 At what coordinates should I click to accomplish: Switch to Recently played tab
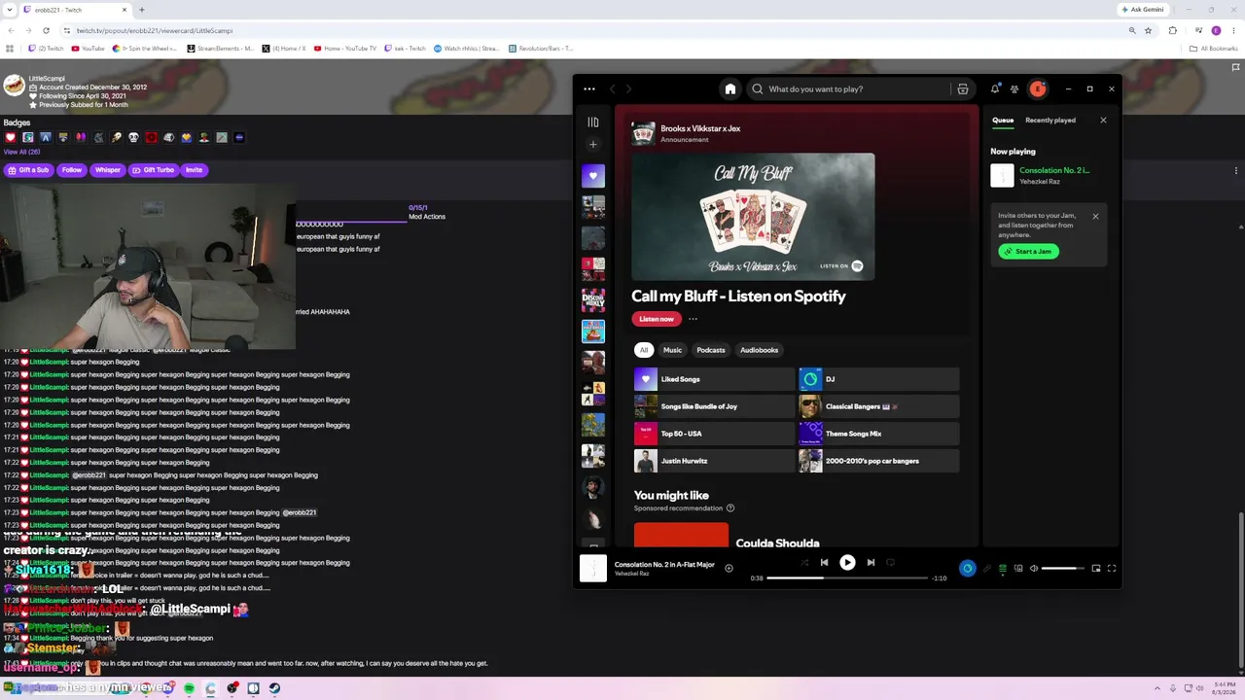(x=1050, y=121)
